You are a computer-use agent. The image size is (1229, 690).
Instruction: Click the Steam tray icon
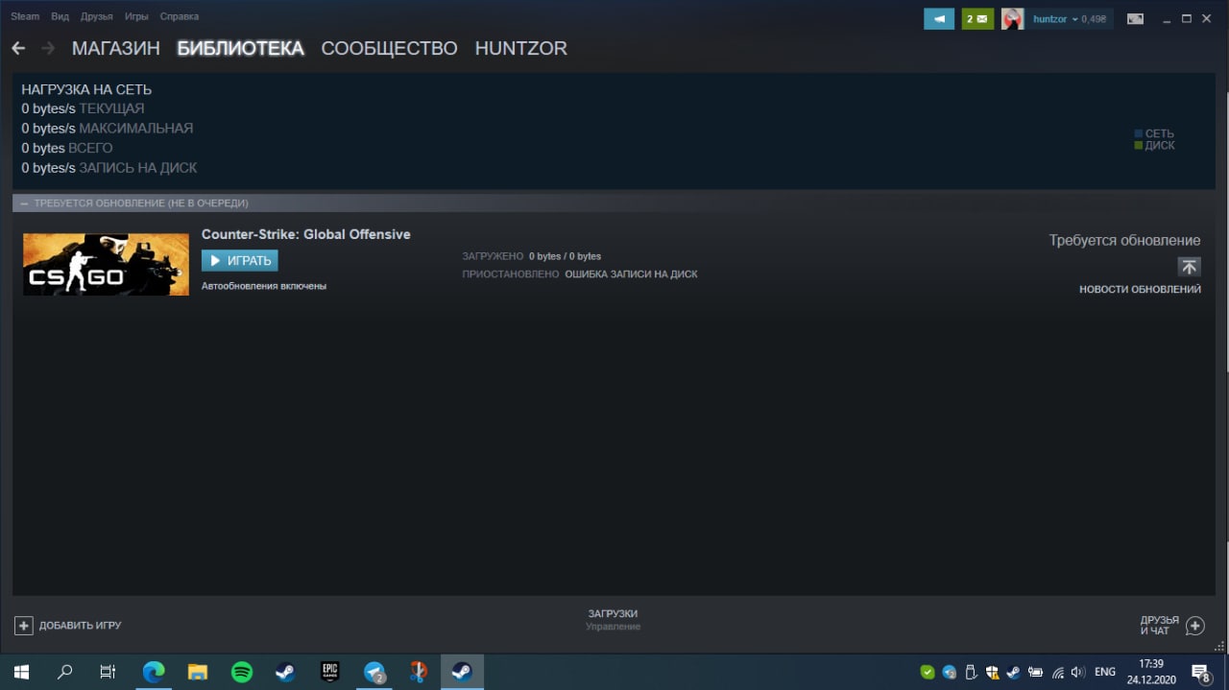pos(1015,673)
